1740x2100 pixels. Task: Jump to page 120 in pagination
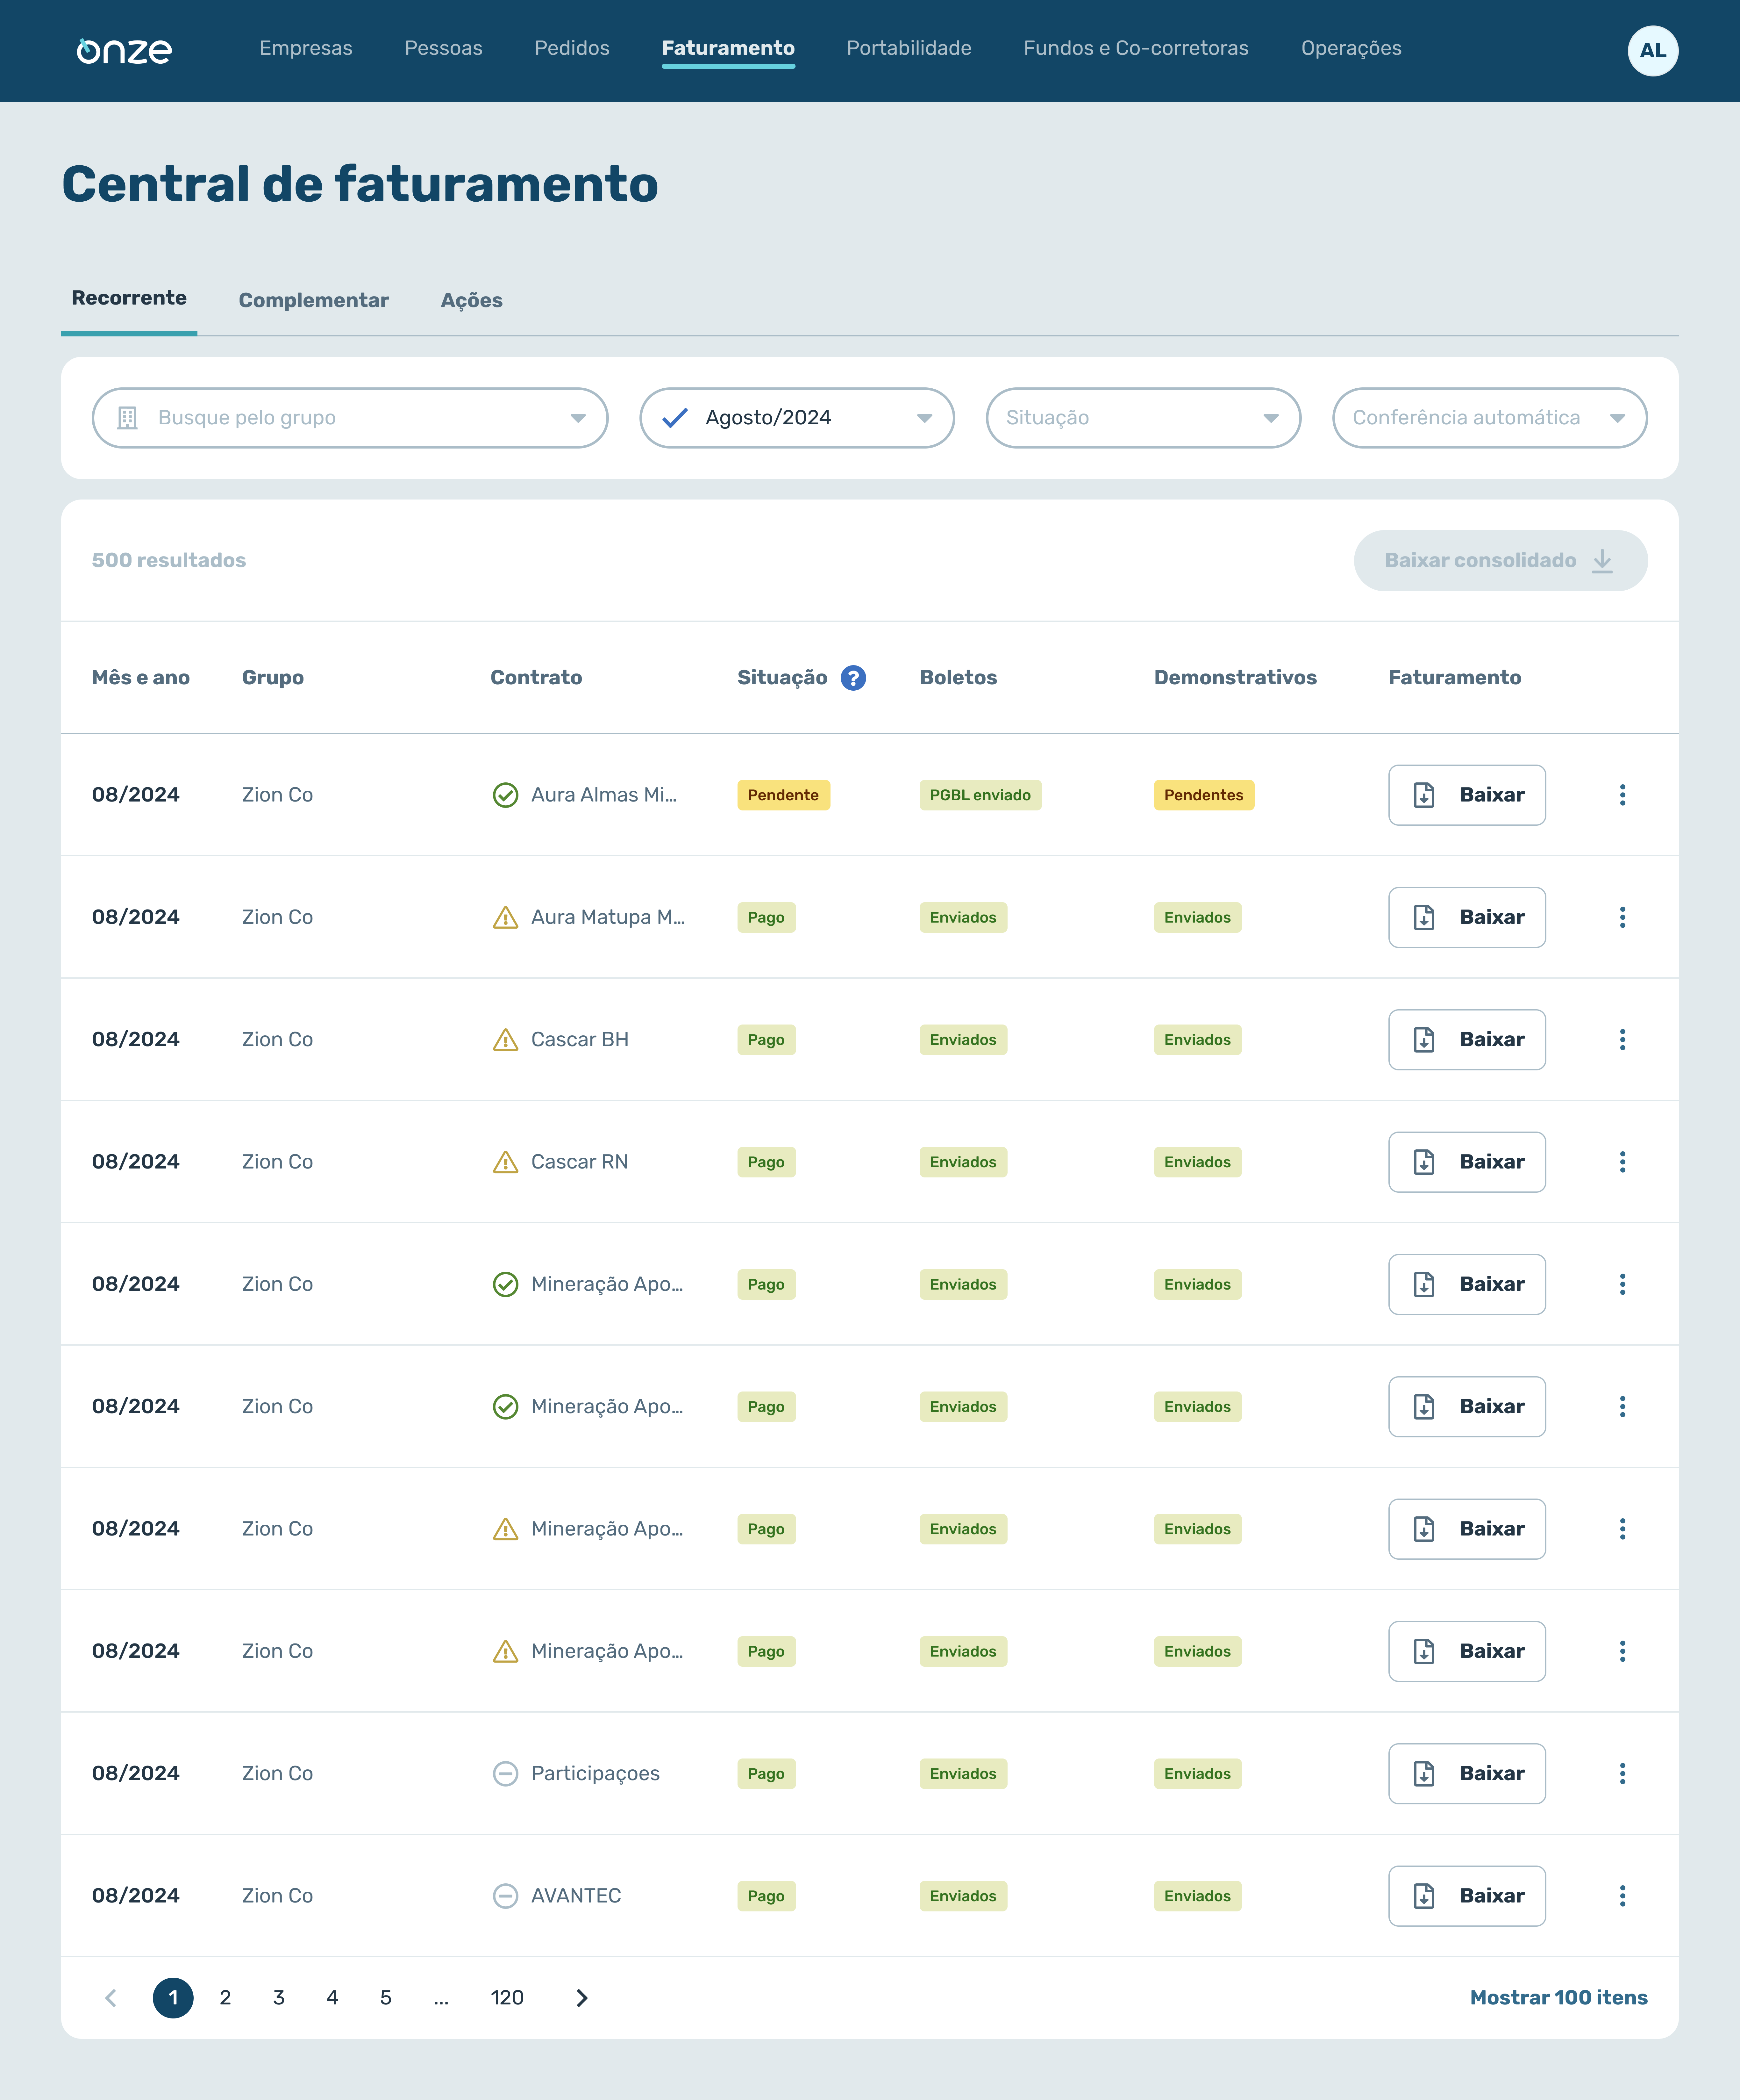tap(508, 1997)
